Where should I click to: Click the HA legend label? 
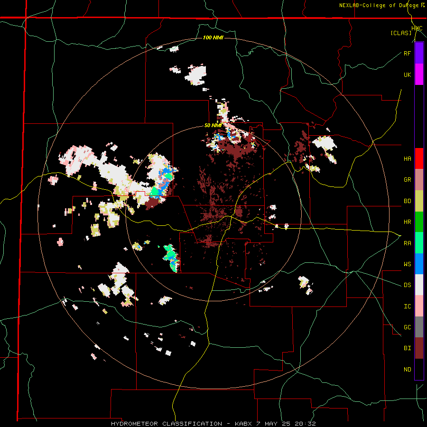coord(407,159)
